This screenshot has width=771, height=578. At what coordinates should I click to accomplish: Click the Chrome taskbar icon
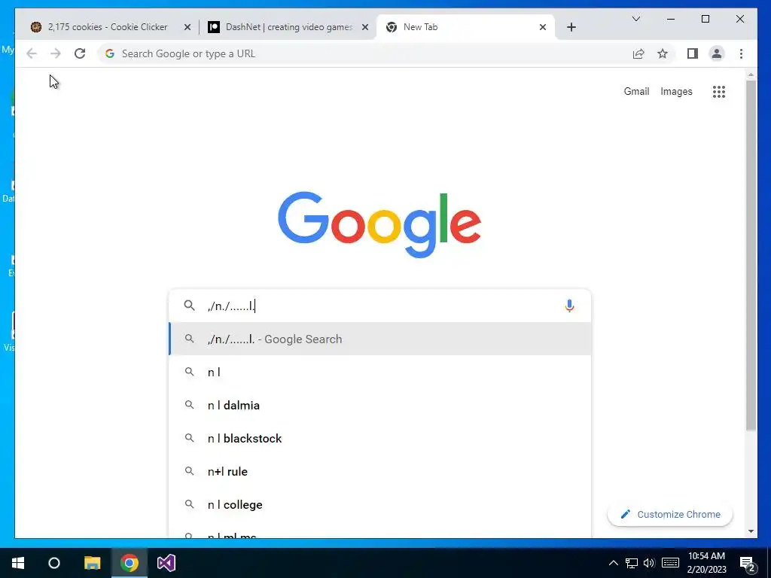click(130, 563)
